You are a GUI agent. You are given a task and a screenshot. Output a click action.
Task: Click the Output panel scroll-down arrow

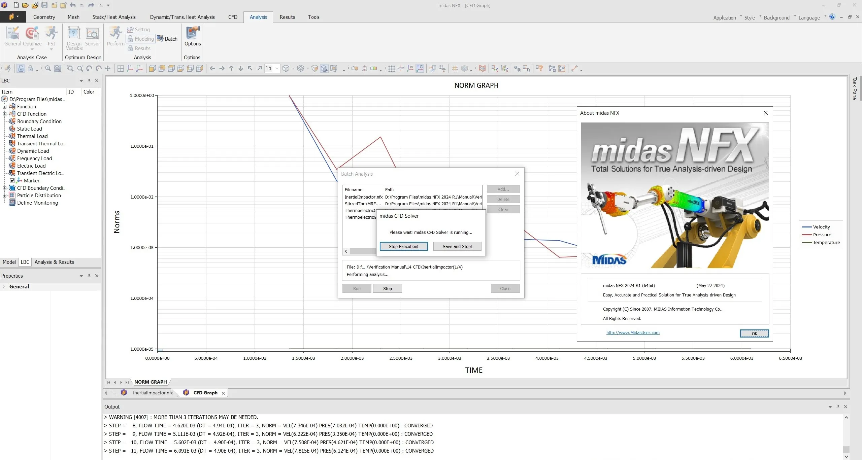(x=846, y=457)
